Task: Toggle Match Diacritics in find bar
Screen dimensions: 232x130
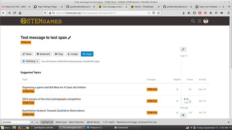Action: point(76,122)
